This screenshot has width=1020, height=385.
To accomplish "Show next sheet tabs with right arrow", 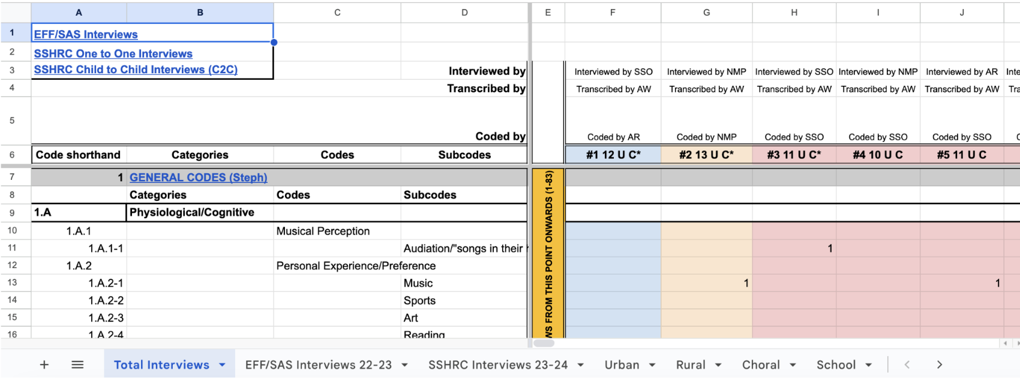I will tap(940, 365).
